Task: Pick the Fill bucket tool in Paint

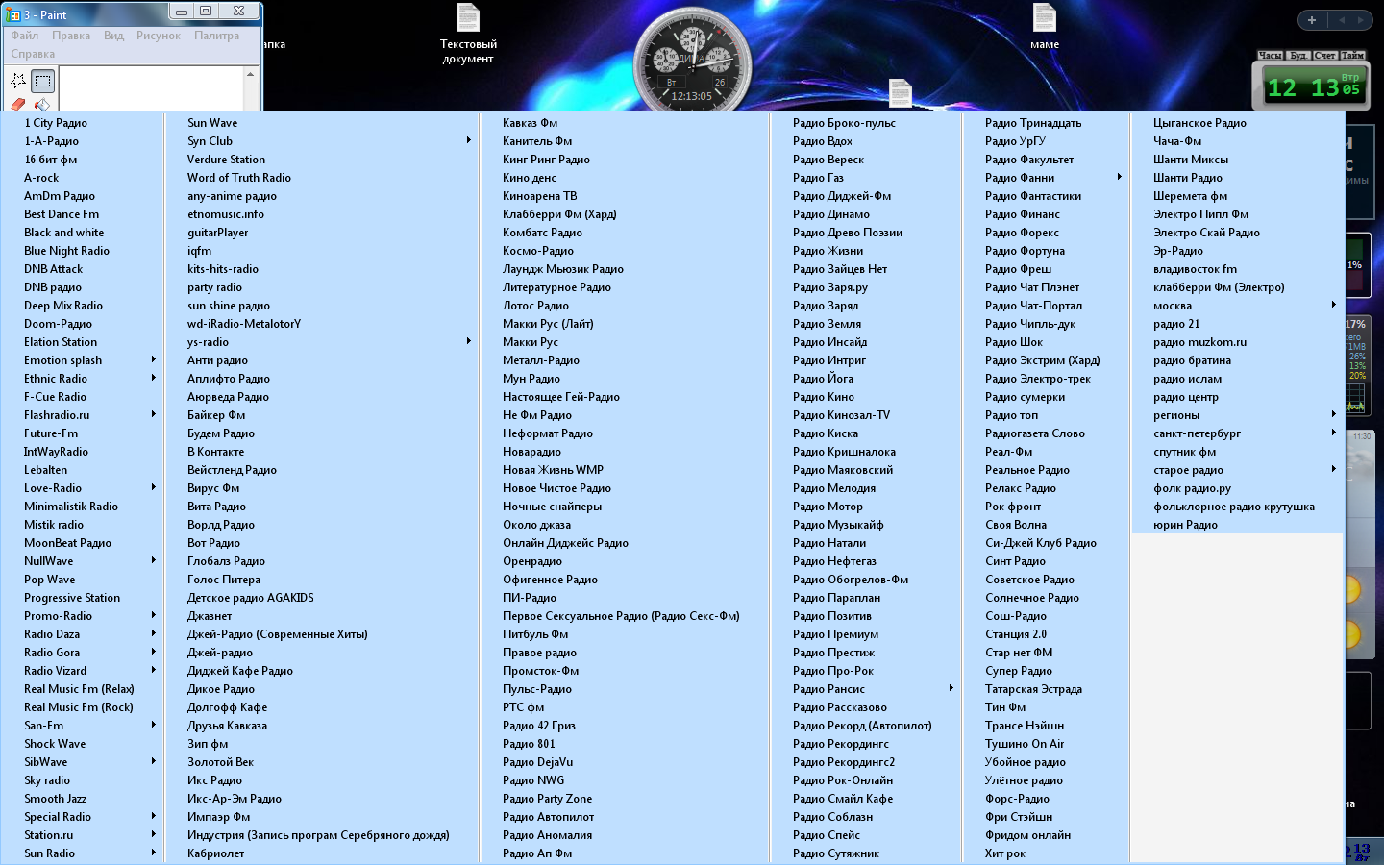Action: pos(43,104)
